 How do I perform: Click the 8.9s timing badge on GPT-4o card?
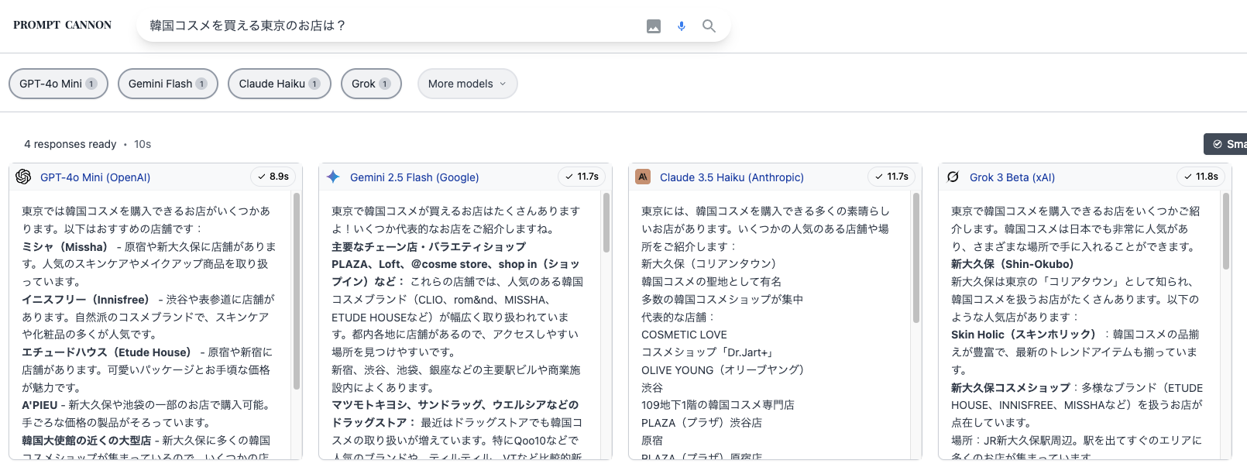273,177
